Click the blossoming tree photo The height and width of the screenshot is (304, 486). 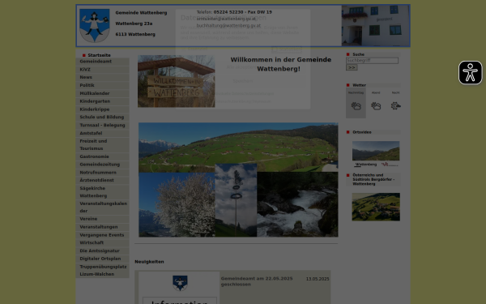coord(177,205)
